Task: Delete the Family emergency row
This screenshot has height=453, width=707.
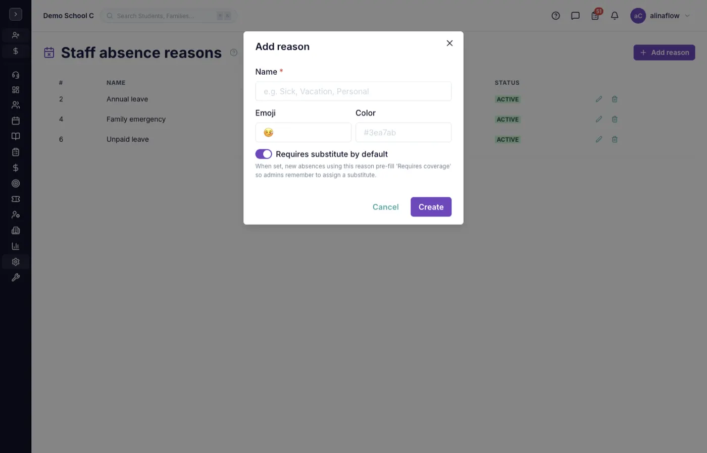Action: 615,120
